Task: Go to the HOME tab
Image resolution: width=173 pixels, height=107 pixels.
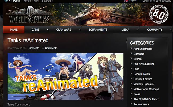Action: coord(14,30)
